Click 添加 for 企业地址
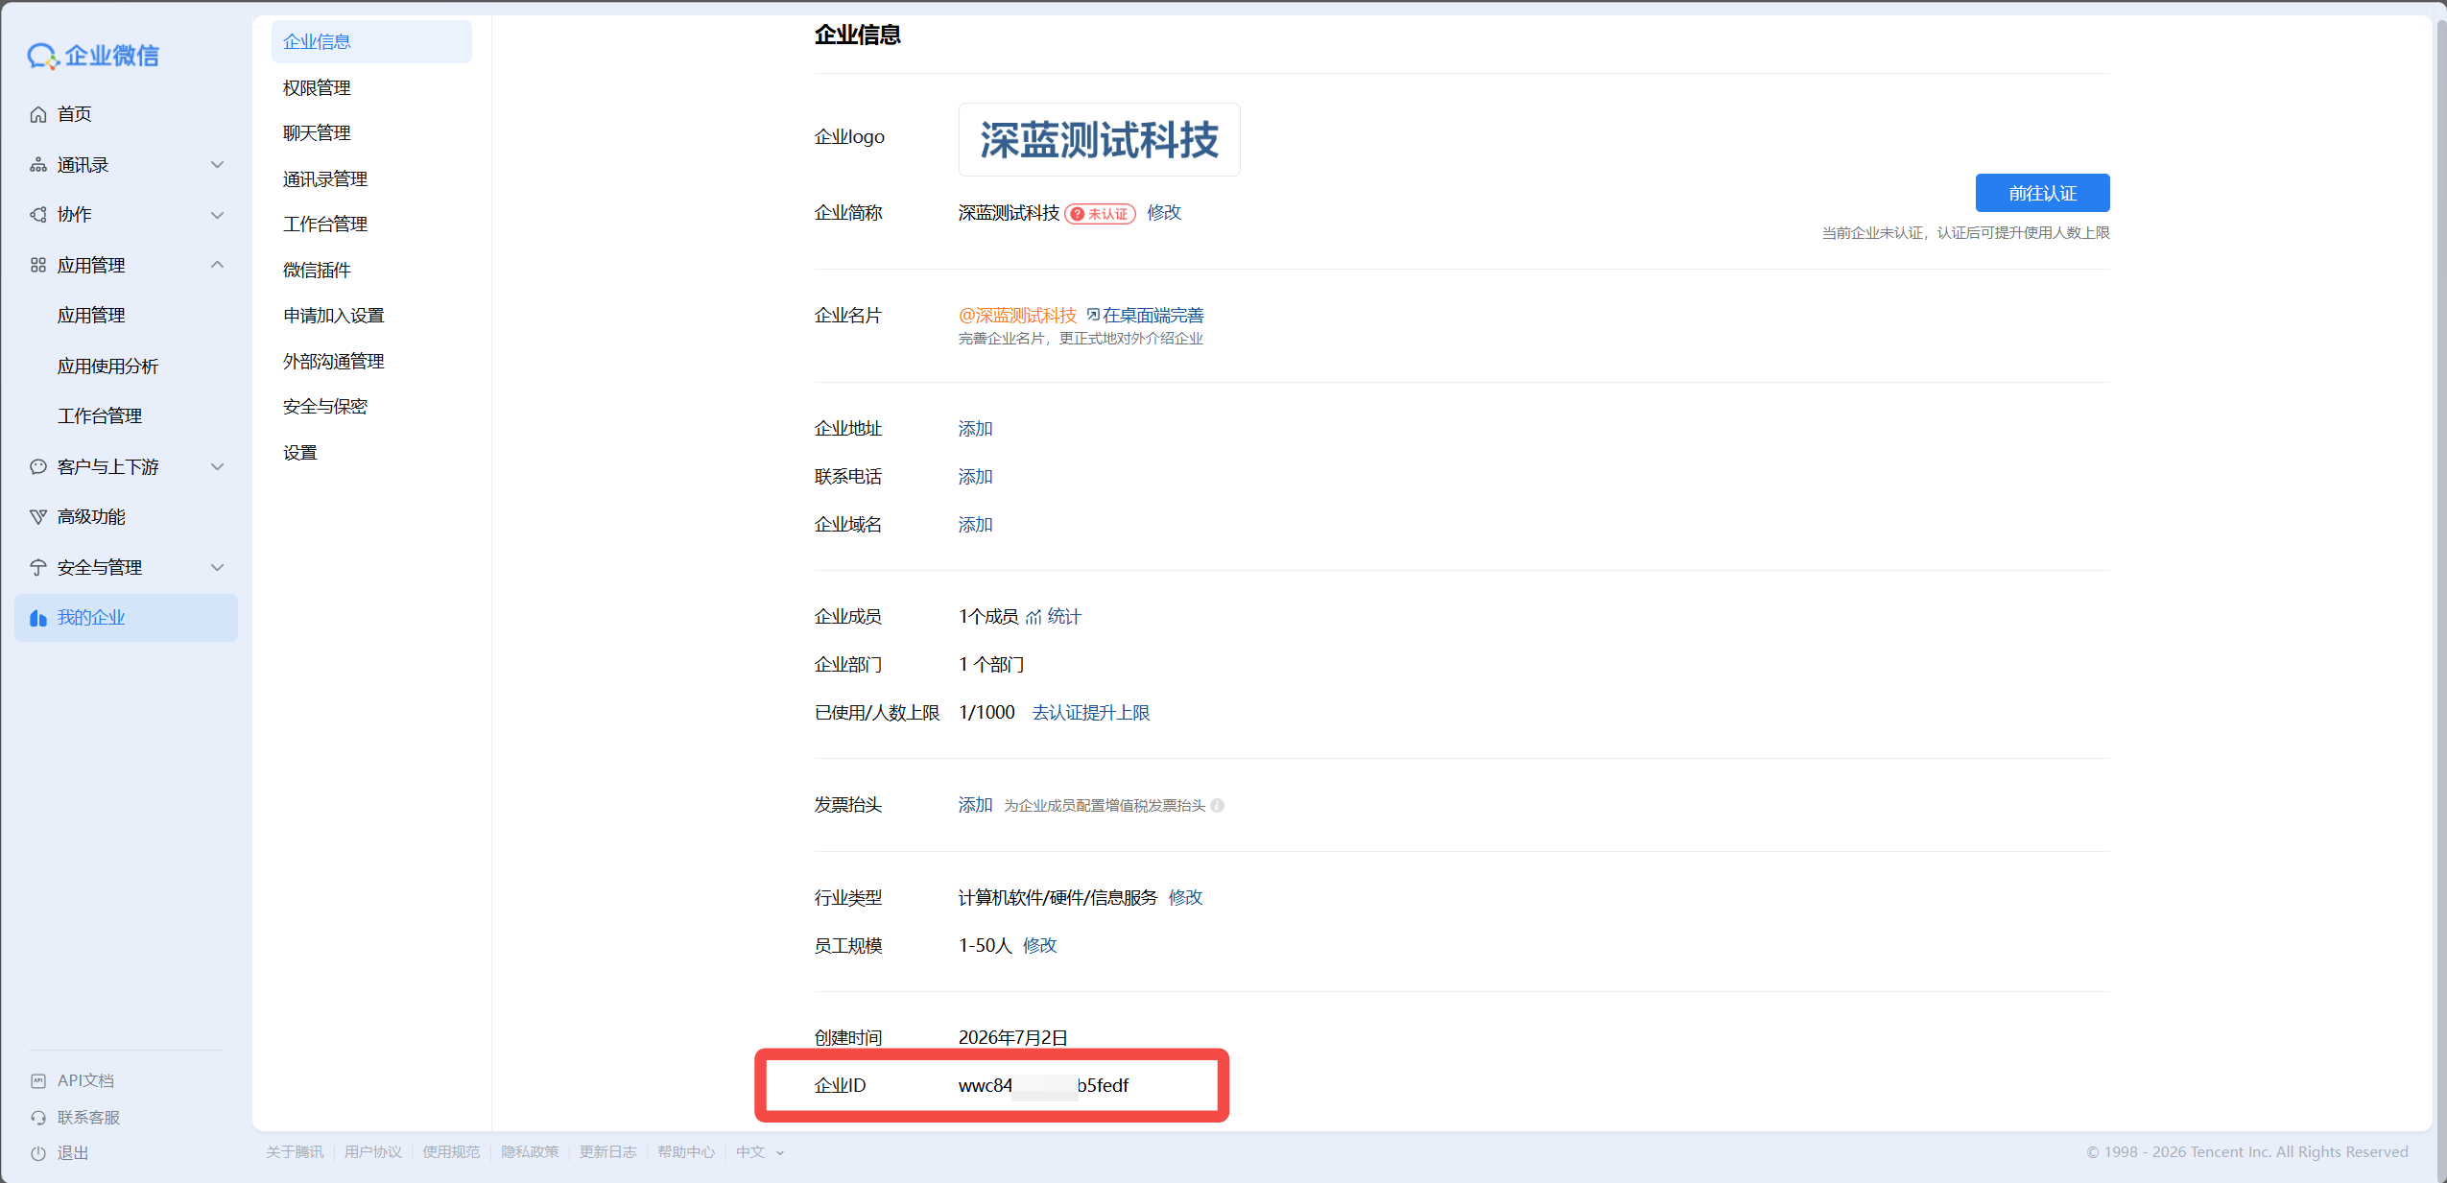 click(x=975, y=429)
